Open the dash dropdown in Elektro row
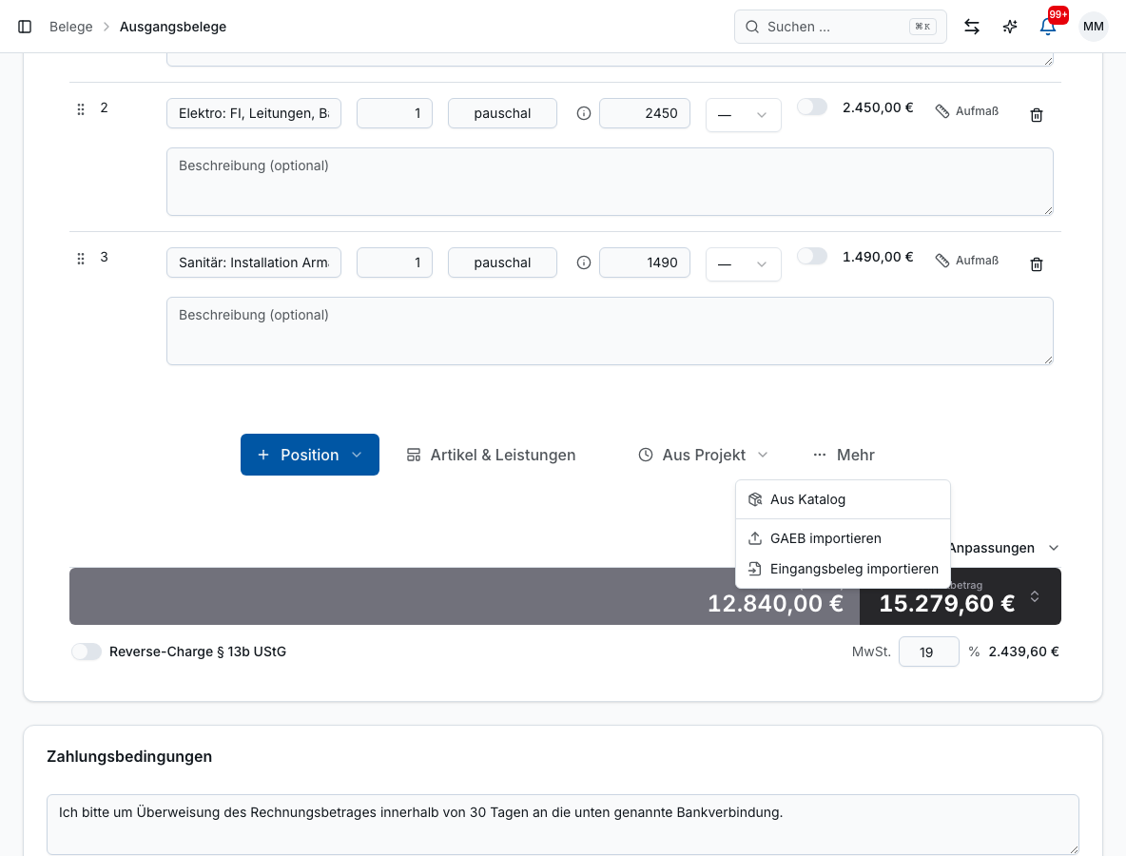The height and width of the screenshot is (856, 1126). [x=744, y=115]
